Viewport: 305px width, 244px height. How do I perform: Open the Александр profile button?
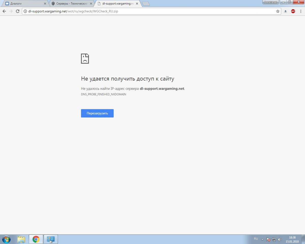coord(271,2)
